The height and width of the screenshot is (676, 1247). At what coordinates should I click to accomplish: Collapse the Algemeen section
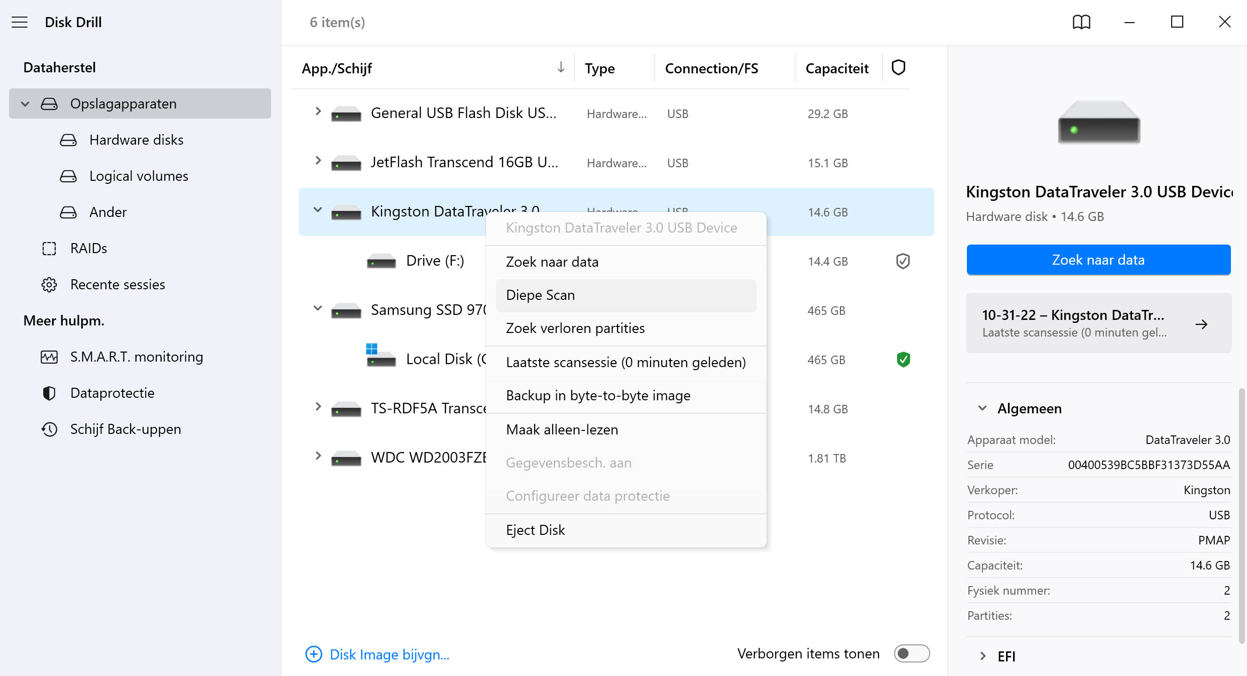(x=982, y=408)
